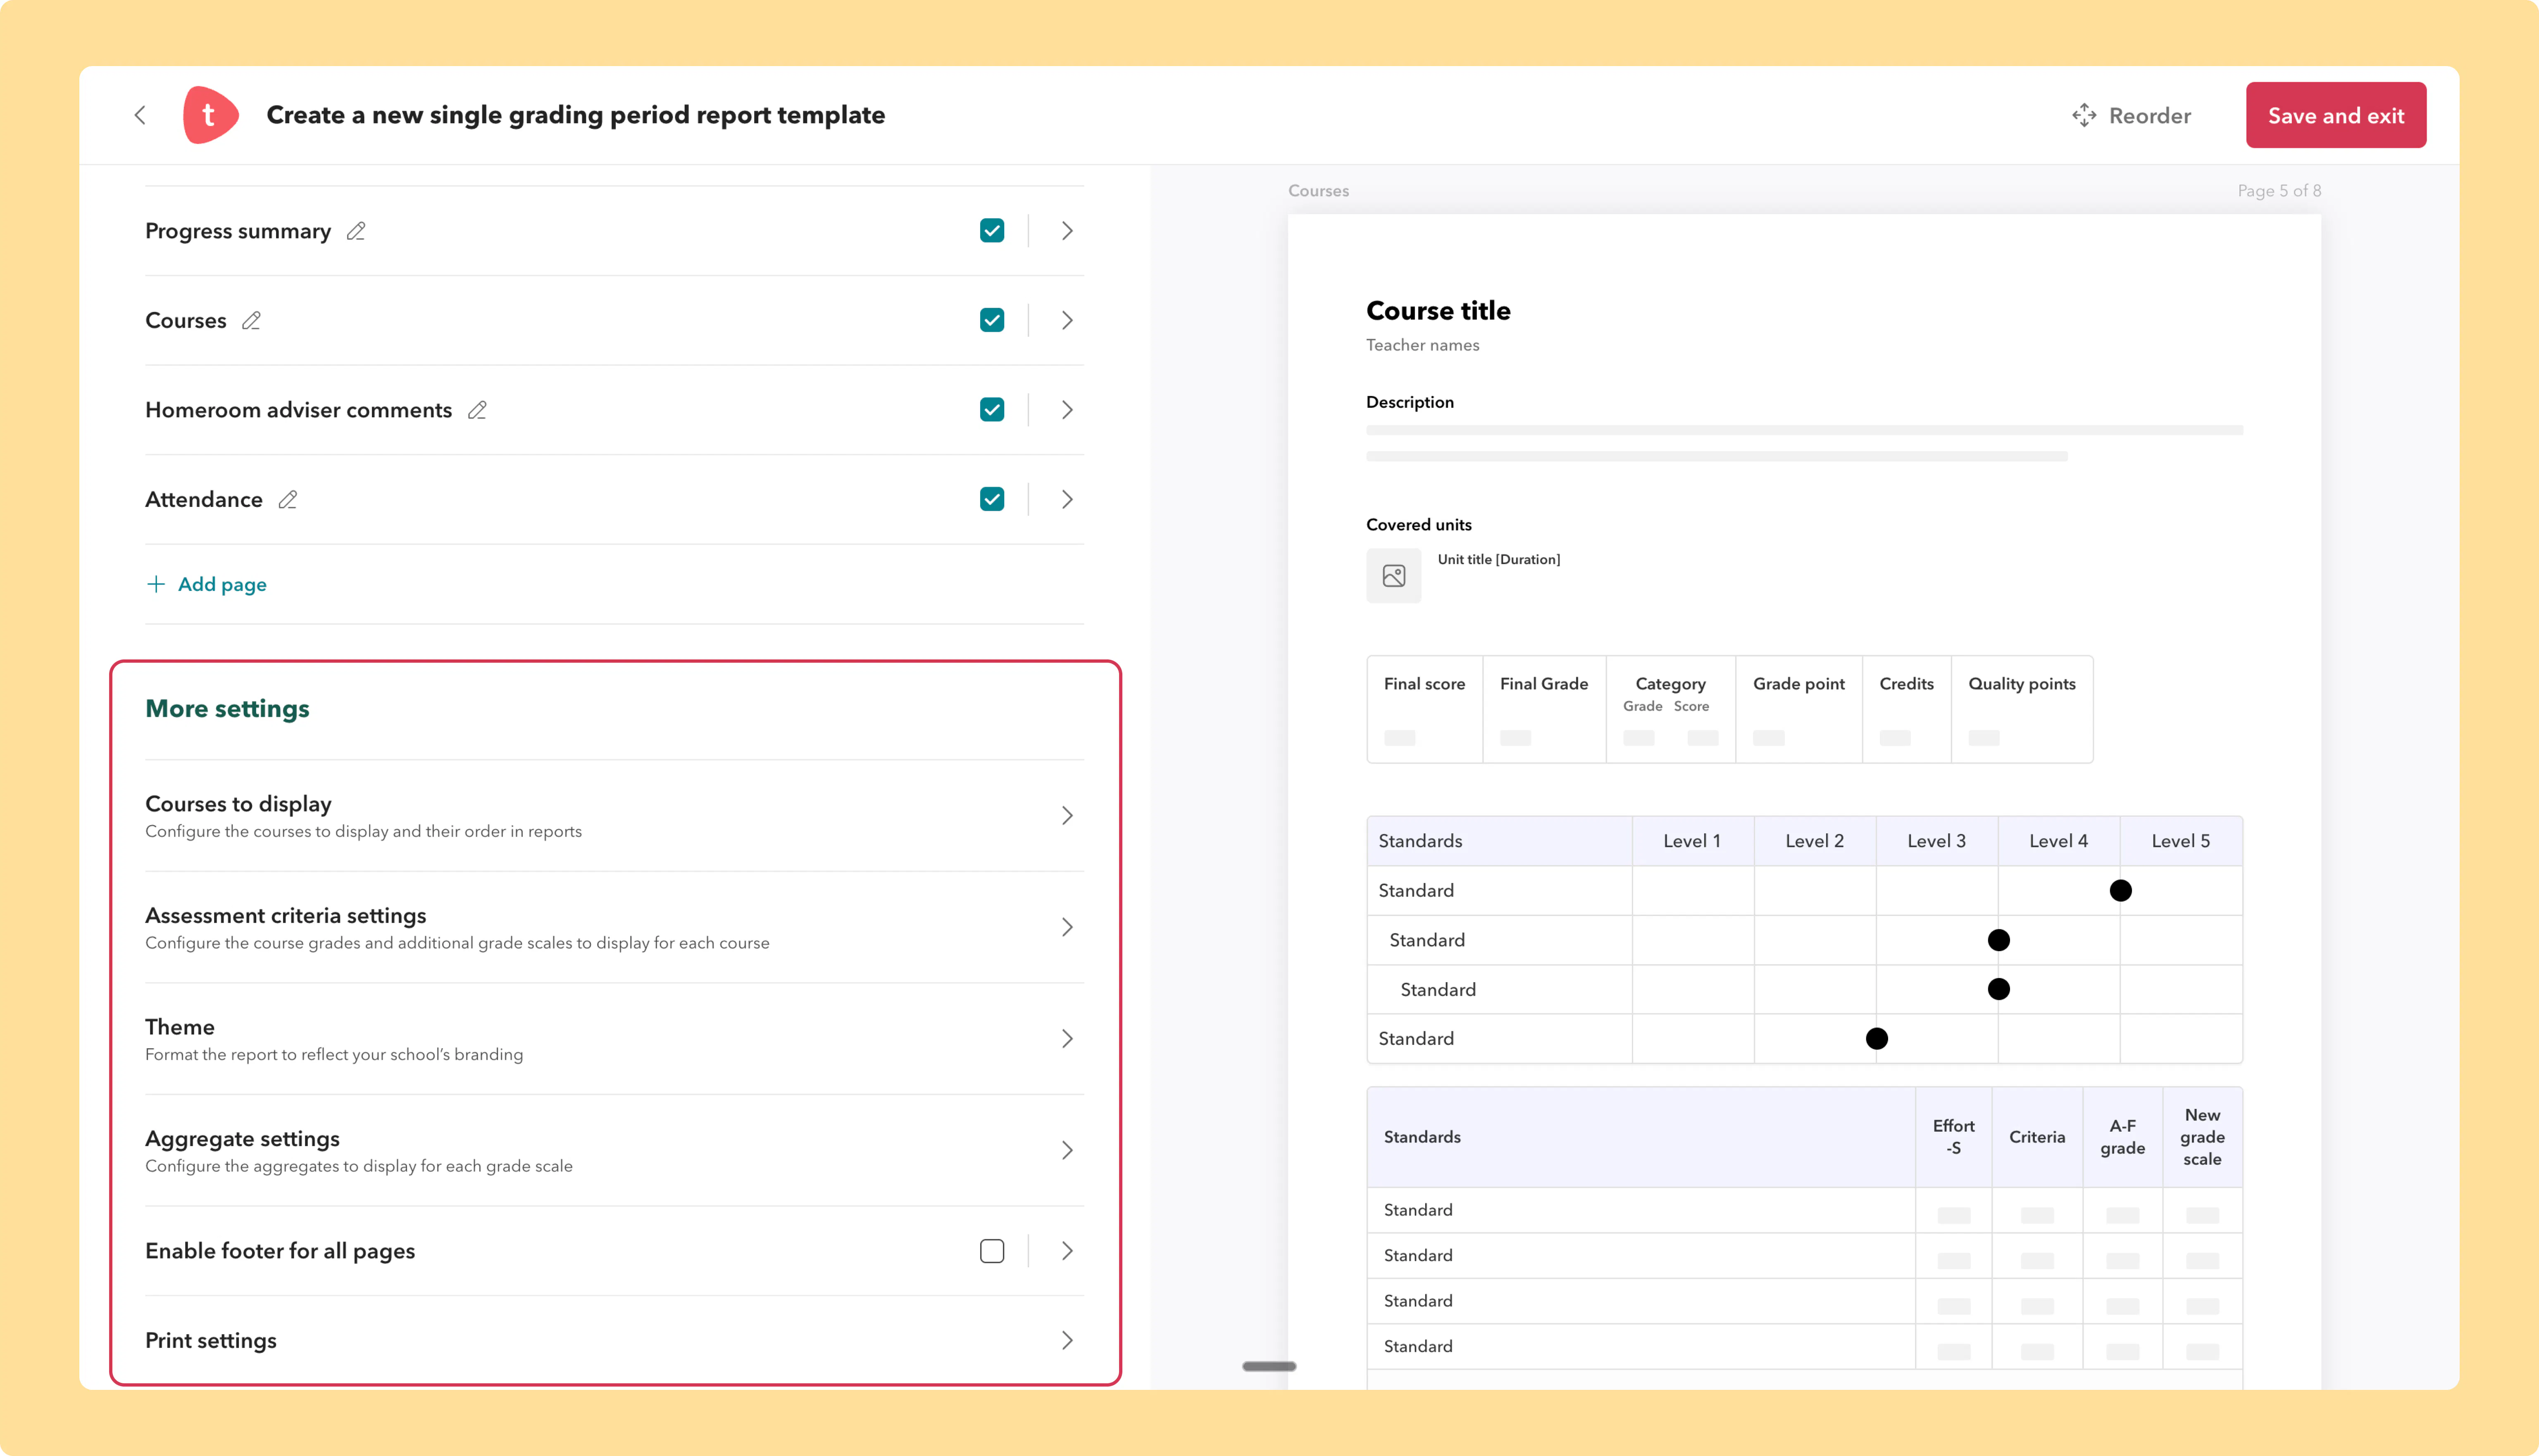Screen dimensions: 2539x1456
Task: Toggle the Attendance page checkbox
Action: pos(992,499)
